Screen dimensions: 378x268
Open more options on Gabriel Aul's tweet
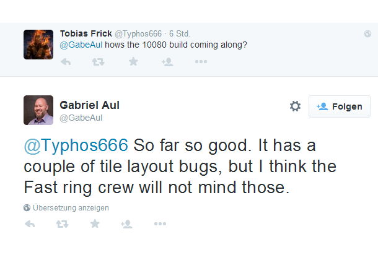tap(160, 223)
